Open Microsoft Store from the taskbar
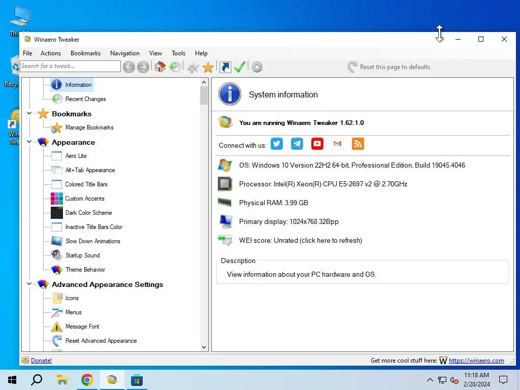 point(137,380)
